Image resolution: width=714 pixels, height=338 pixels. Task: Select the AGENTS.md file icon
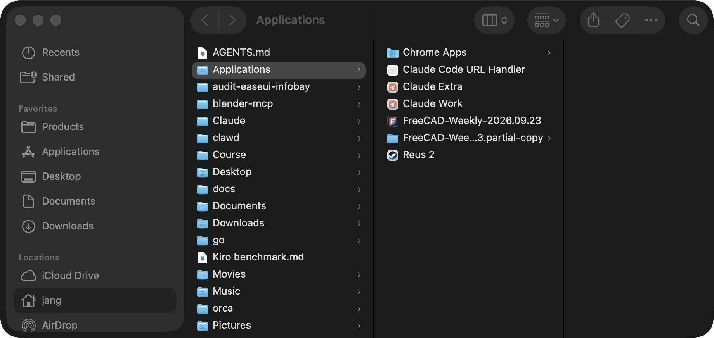click(x=203, y=52)
